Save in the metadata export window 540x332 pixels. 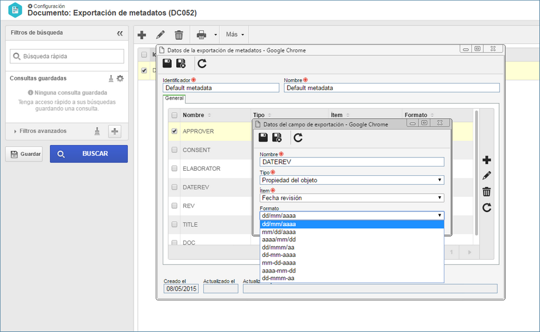167,63
